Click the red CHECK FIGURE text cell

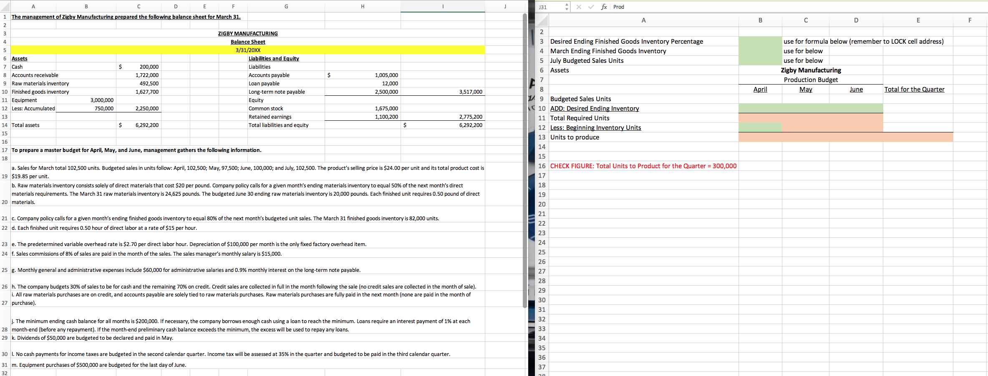pyautogui.click(x=643, y=166)
